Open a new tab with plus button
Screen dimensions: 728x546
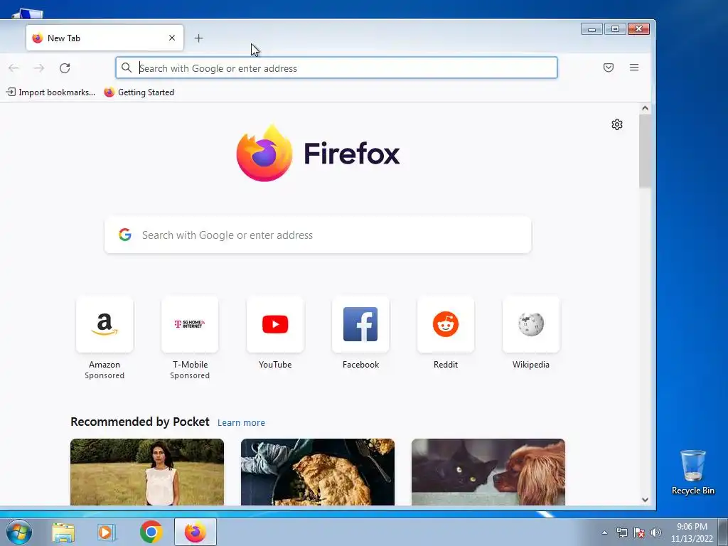click(199, 38)
